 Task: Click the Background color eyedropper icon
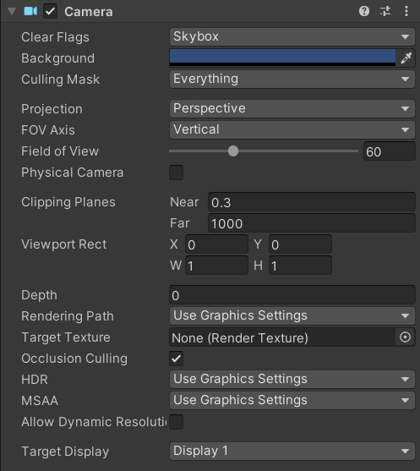click(x=406, y=58)
